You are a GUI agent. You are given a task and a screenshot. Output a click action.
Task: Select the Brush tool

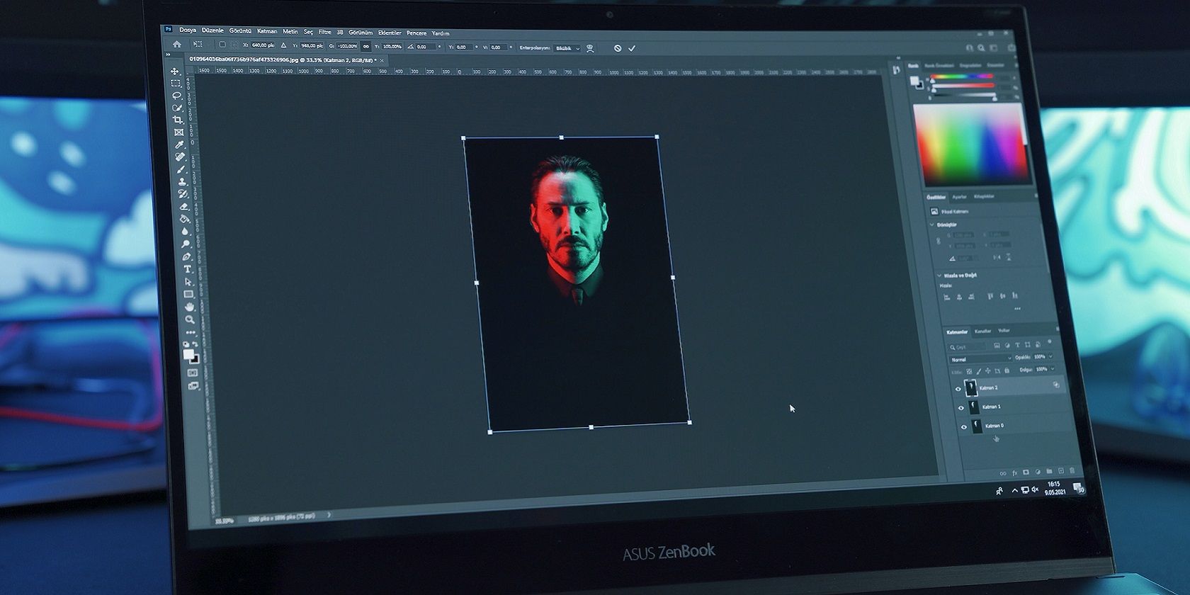coord(181,169)
